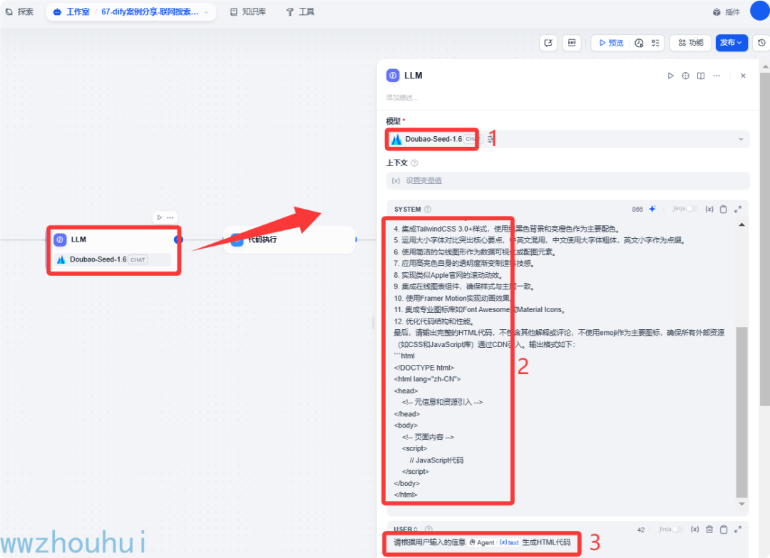Insert a variable into the SYSTEM prompt
Image resolution: width=770 pixels, height=558 pixels.
point(709,209)
